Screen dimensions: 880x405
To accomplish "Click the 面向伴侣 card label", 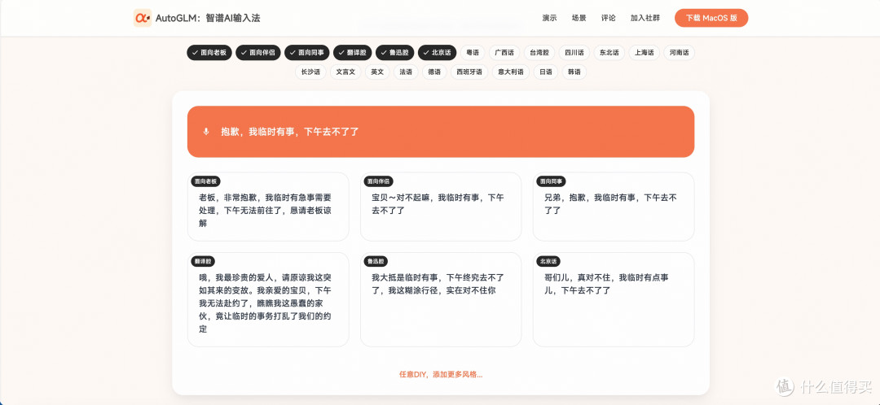I will 378,181.
